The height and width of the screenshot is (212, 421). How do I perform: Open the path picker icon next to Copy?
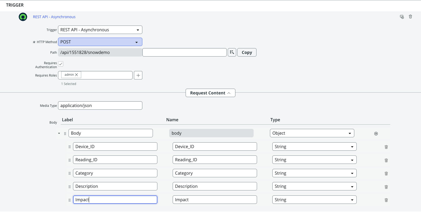[x=232, y=52]
